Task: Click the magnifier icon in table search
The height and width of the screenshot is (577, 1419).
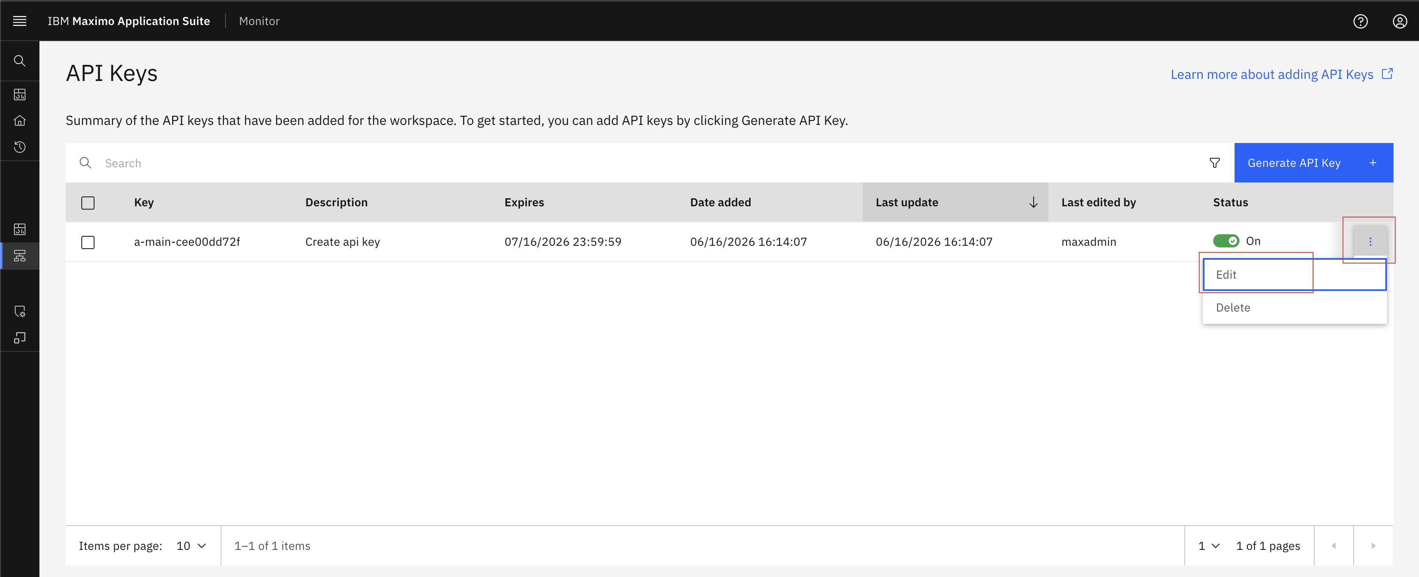Action: [x=85, y=163]
